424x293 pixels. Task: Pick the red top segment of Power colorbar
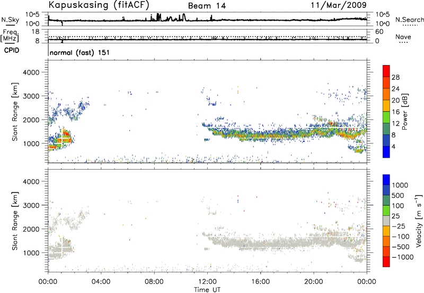pos(386,71)
